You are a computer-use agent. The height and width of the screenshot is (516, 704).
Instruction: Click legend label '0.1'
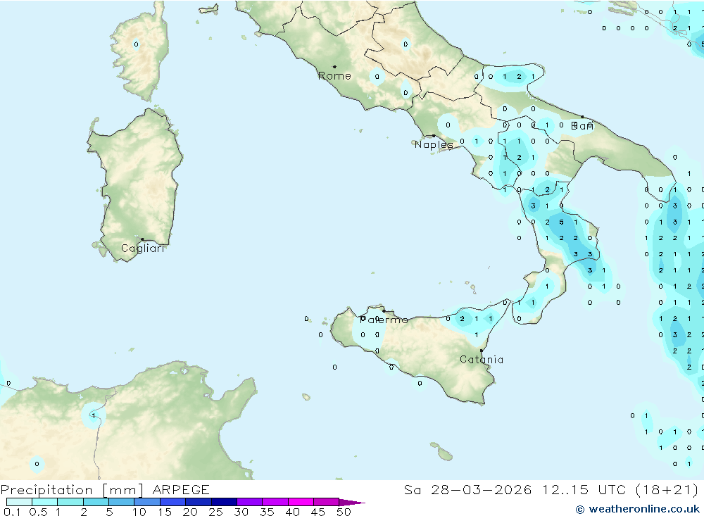pos(12,512)
